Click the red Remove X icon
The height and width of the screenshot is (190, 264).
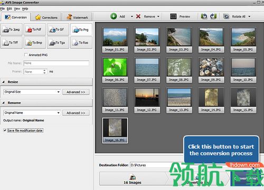[x=138, y=16]
